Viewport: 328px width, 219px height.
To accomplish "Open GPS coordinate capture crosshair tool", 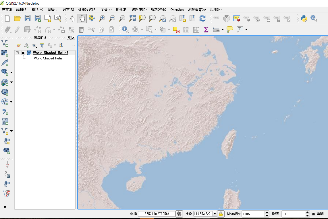I will 7,165.
